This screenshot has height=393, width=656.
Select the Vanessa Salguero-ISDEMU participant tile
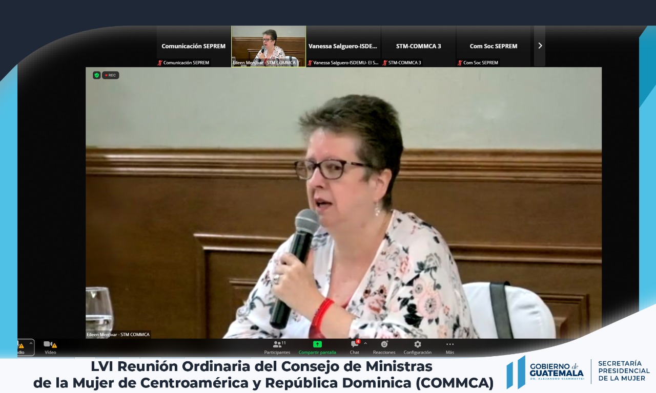343,46
